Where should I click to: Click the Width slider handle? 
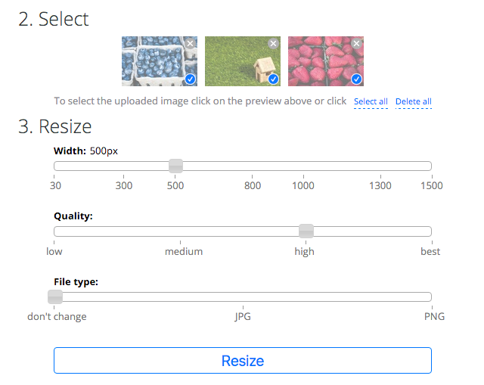click(x=175, y=166)
